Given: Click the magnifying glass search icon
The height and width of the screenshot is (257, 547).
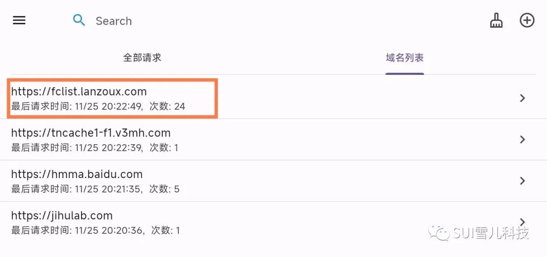Looking at the screenshot, I should [x=79, y=20].
